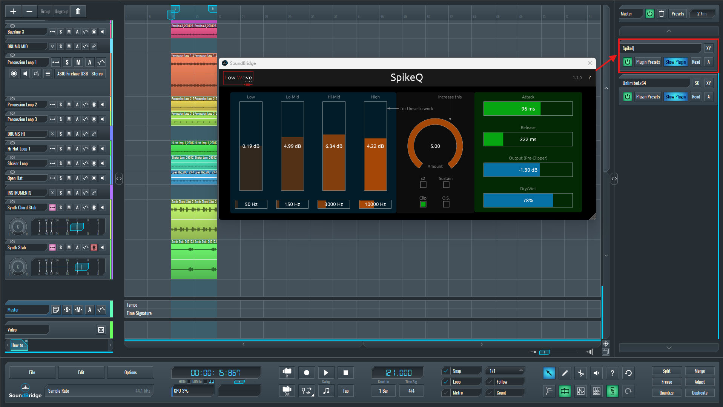
Task: Delete selected track using trash icon
Action: click(78, 11)
